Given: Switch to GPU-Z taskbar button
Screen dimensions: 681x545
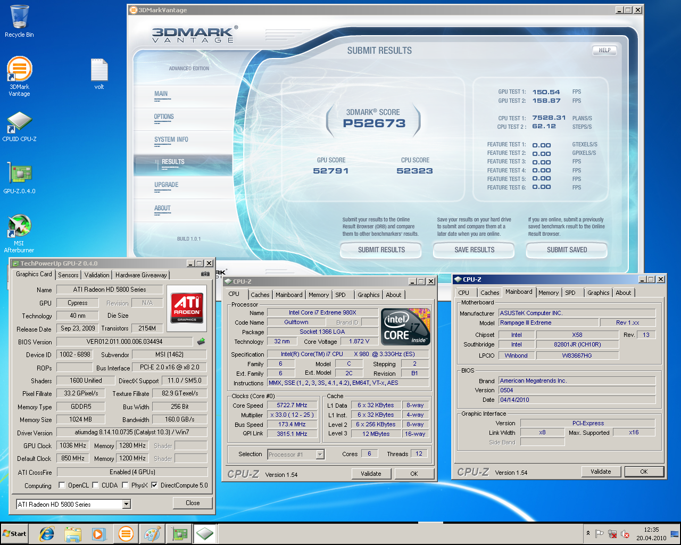Looking at the screenshot, I should pyautogui.click(x=179, y=534).
